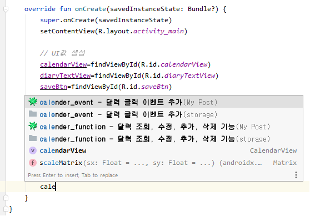The width and height of the screenshot is (310, 216).
Task: Click folder icon beside calender_function storage entry
Action: click(33, 138)
